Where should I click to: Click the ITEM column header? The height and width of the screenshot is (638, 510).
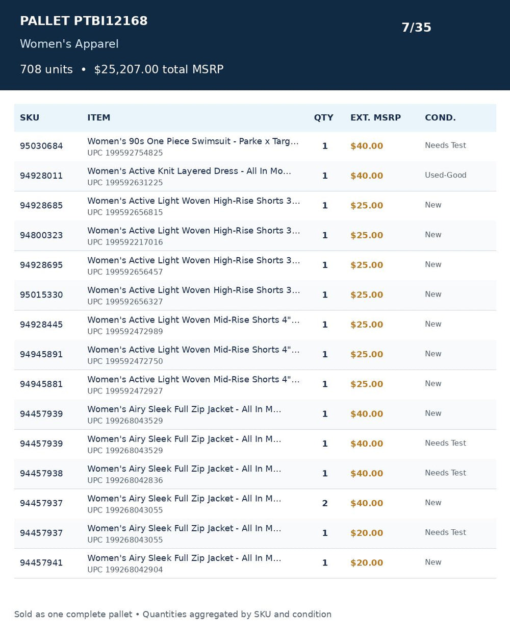pyautogui.click(x=98, y=118)
